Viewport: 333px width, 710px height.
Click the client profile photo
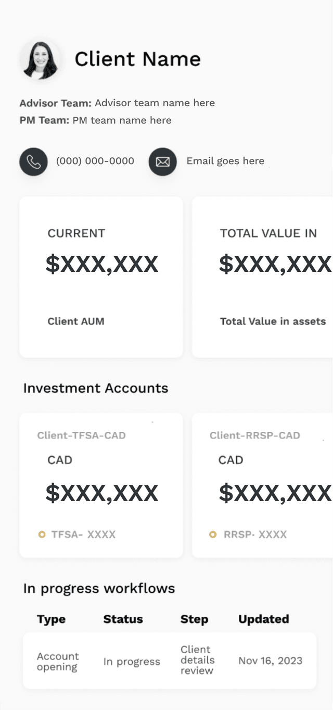[x=40, y=60]
